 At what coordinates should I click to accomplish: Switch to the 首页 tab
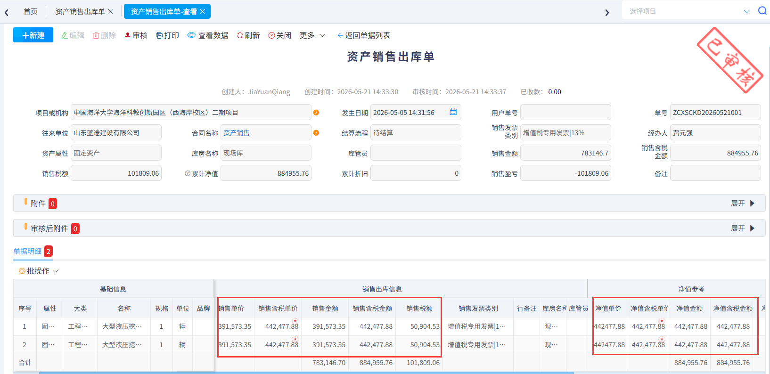coord(31,11)
